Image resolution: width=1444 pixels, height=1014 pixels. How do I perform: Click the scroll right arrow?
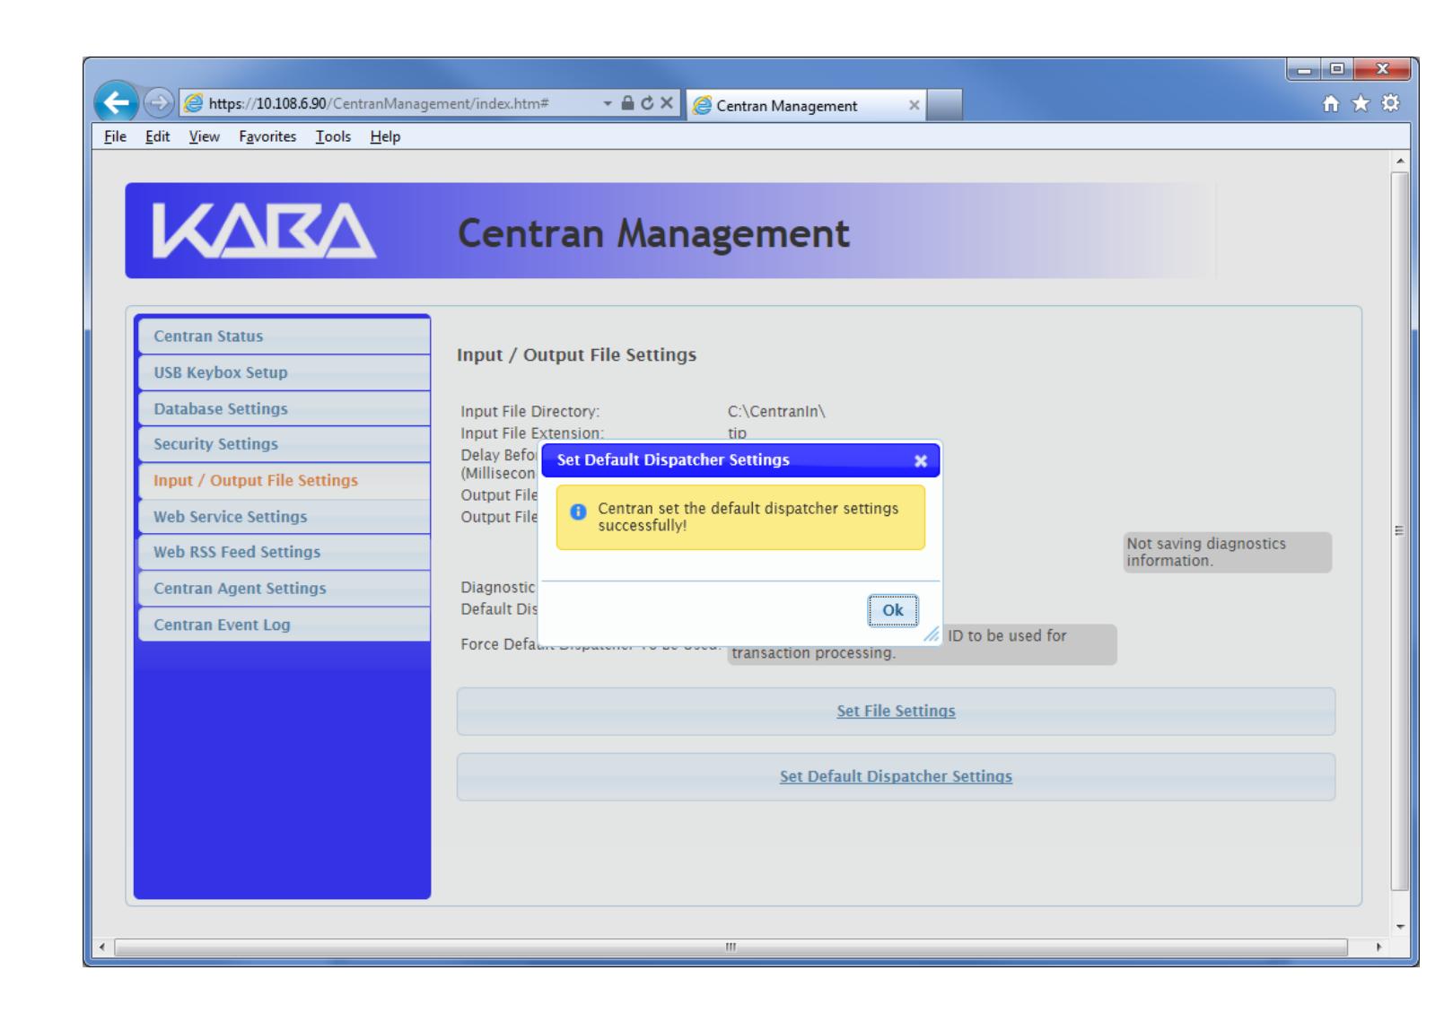[x=1379, y=947]
